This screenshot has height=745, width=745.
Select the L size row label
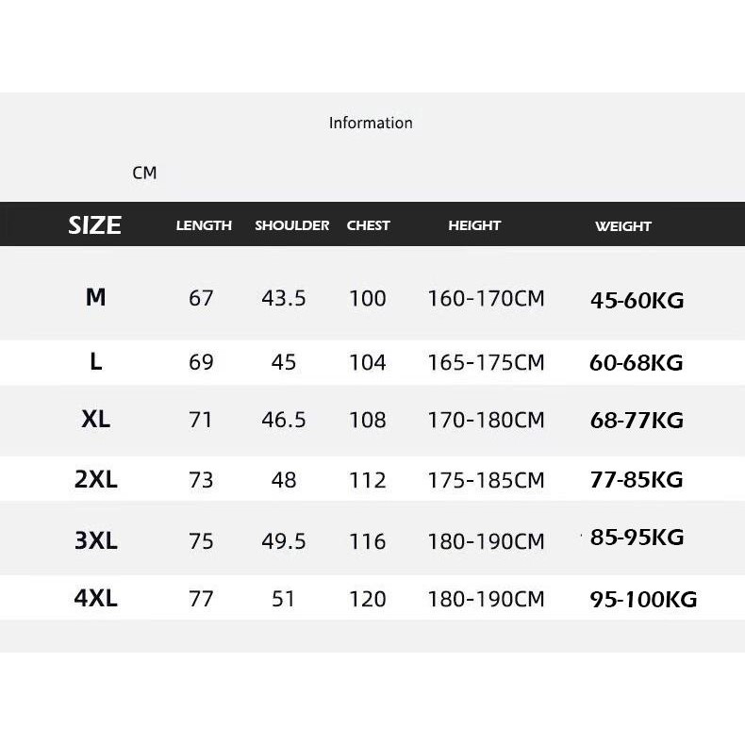coord(96,361)
